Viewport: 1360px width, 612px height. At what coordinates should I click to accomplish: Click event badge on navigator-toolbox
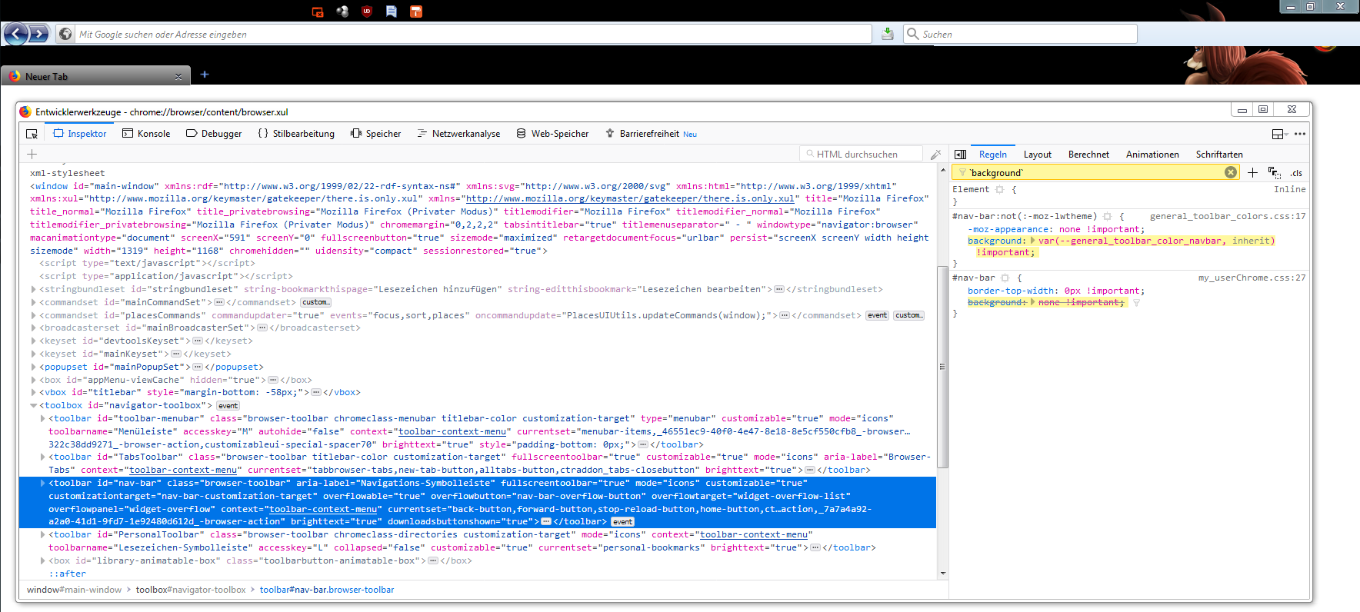click(228, 406)
